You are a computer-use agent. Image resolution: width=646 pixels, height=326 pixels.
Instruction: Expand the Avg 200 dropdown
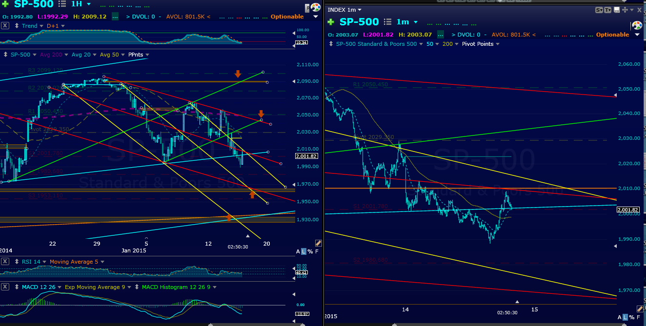(x=66, y=55)
